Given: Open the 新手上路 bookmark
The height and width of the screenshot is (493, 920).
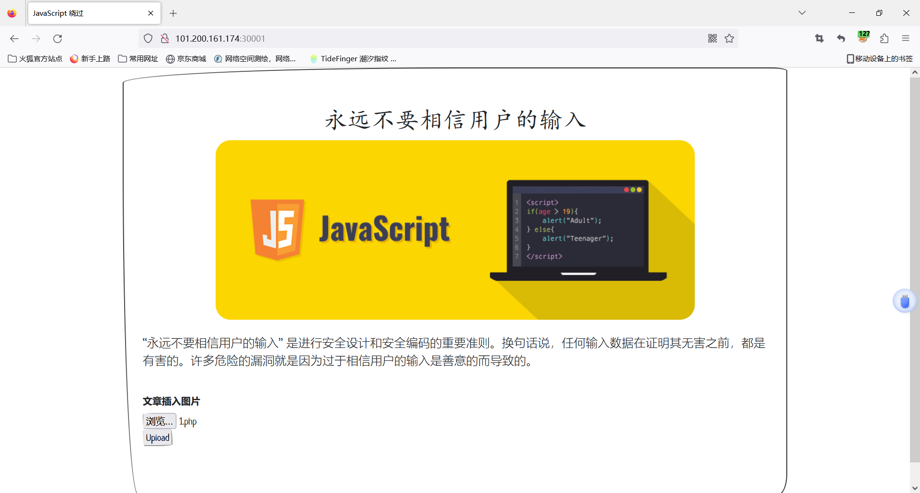Looking at the screenshot, I should [90, 59].
